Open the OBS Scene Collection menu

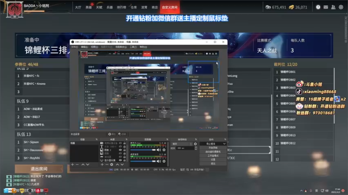(x=121, y=47)
